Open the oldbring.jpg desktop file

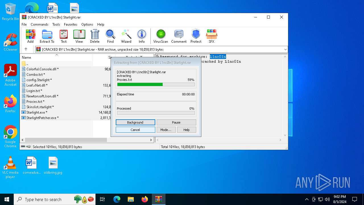click(53, 165)
